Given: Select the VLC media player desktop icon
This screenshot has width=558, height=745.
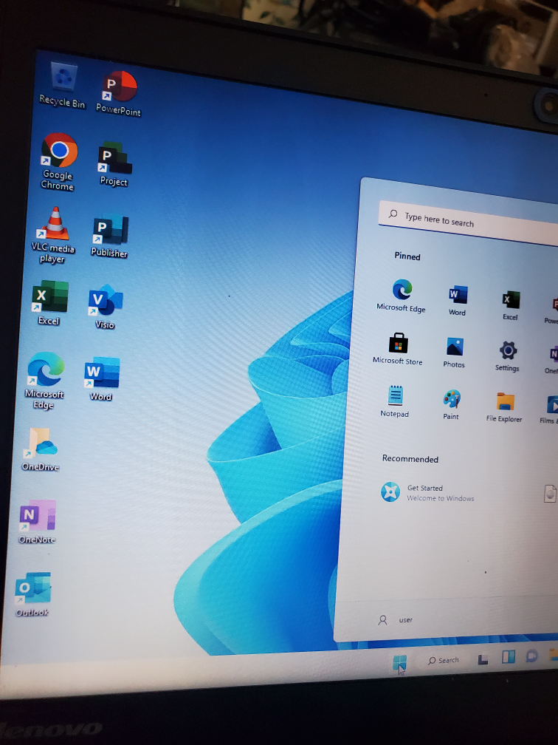Looking at the screenshot, I should (x=53, y=225).
